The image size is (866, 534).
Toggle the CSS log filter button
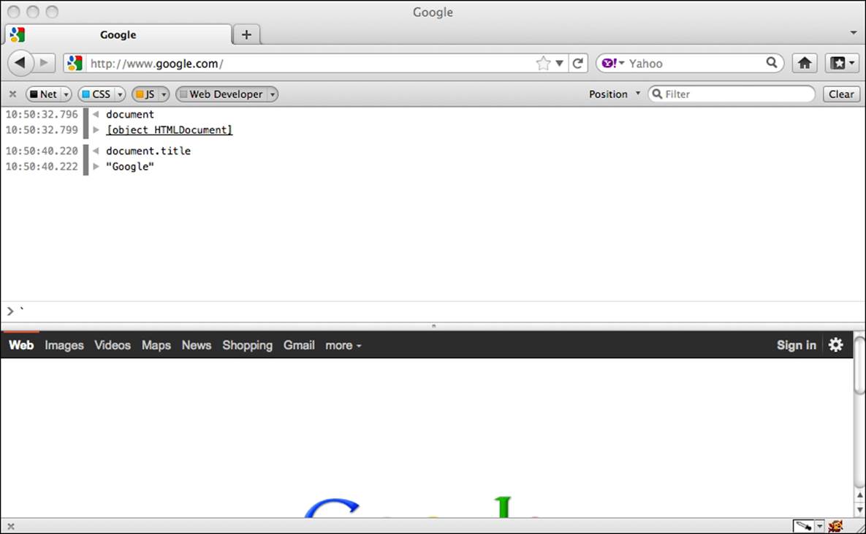(x=96, y=94)
